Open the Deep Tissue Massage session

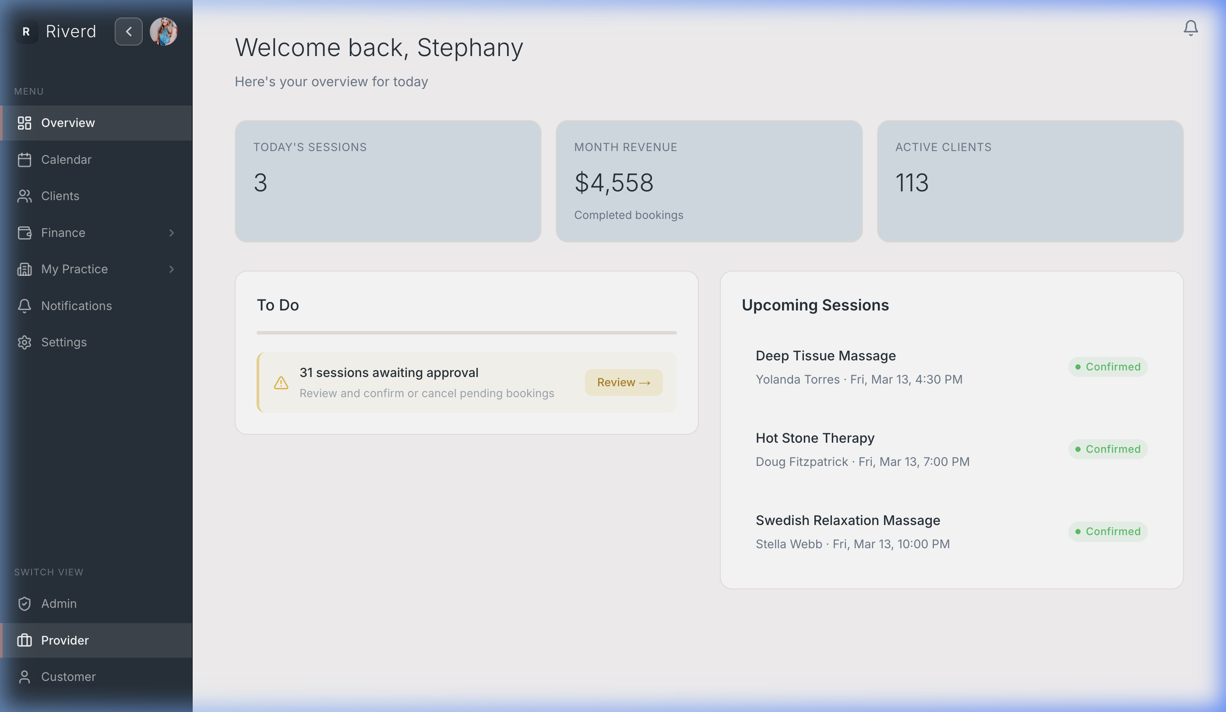tap(825, 356)
